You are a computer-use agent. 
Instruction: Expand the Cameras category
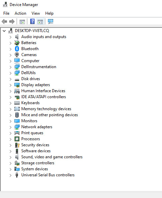click(11, 55)
